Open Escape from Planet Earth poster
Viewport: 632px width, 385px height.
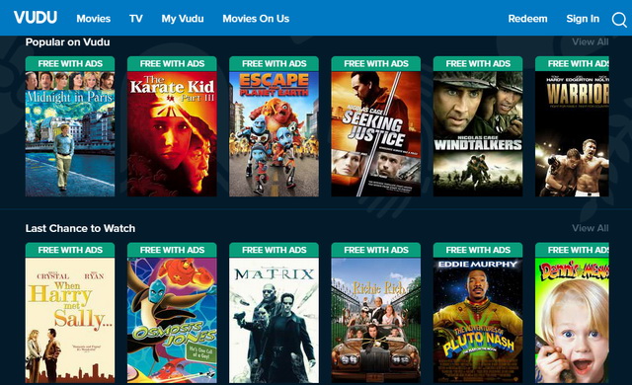pos(275,126)
